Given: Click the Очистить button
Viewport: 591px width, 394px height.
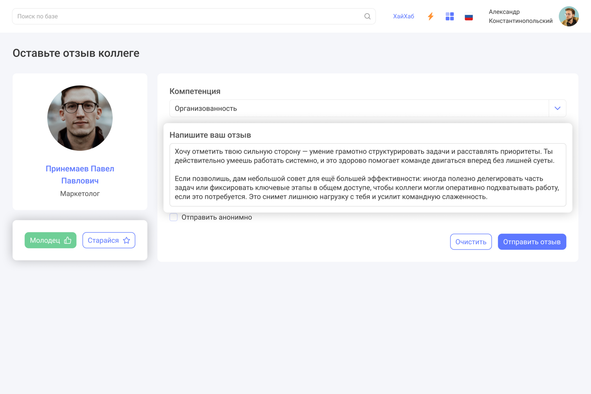Looking at the screenshot, I should [x=471, y=242].
